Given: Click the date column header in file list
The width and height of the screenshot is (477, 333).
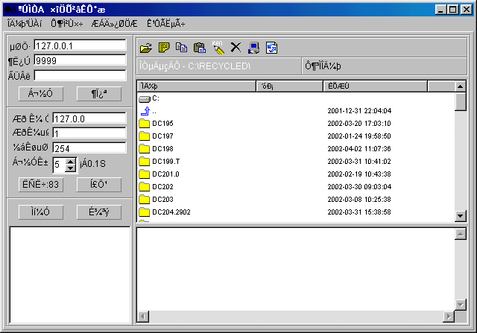Looking at the screenshot, I should pos(375,86).
